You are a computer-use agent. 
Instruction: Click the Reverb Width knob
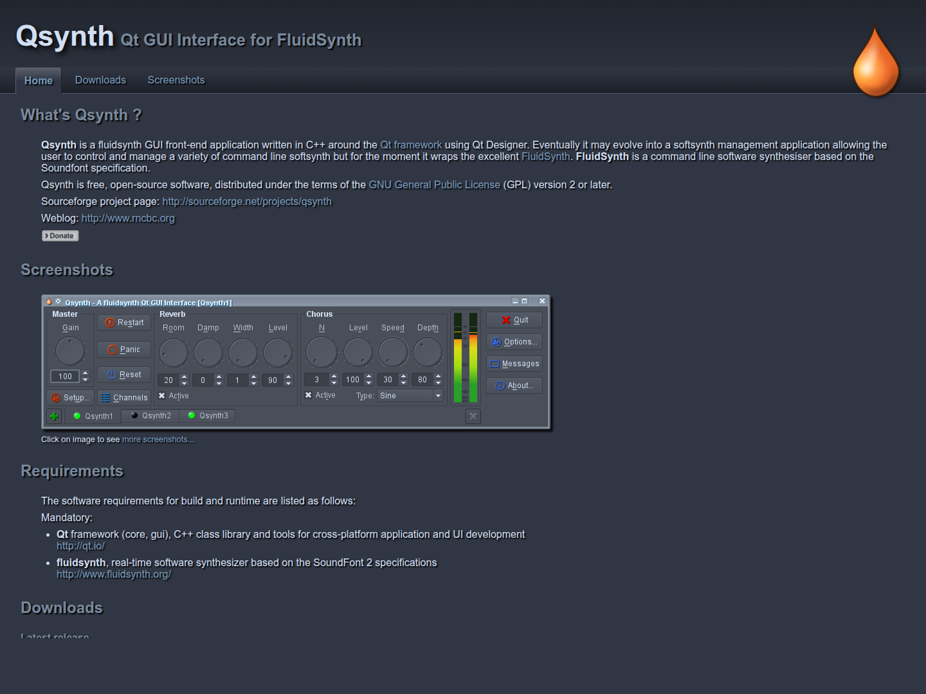click(x=243, y=353)
